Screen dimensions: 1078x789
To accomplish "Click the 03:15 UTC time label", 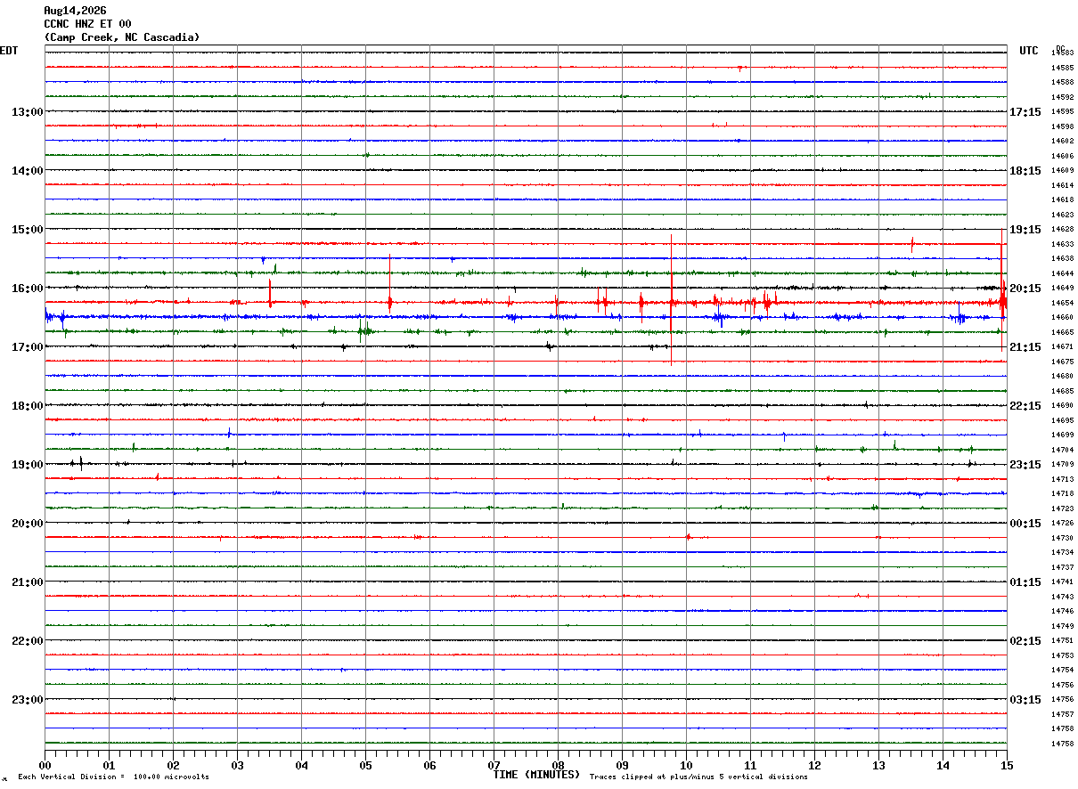I will (1025, 700).
